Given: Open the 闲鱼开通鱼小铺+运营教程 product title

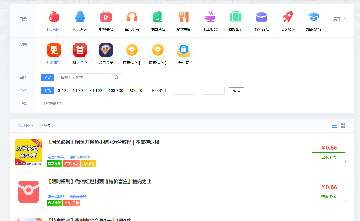Looking at the screenshot, I should coord(104,142).
